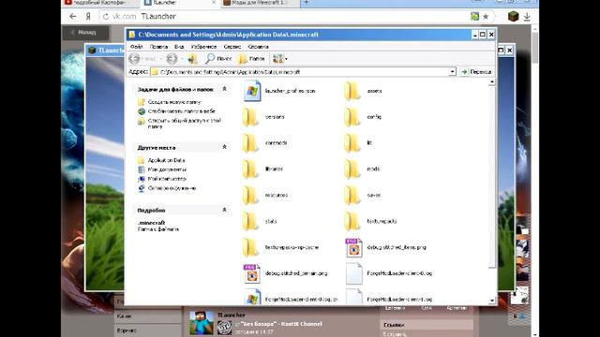Click the share this folder link
Viewport: 600px width, 337px height.
[x=185, y=123]
